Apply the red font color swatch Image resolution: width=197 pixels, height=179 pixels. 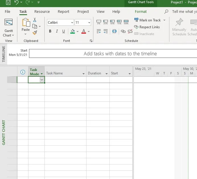[84, 31]
